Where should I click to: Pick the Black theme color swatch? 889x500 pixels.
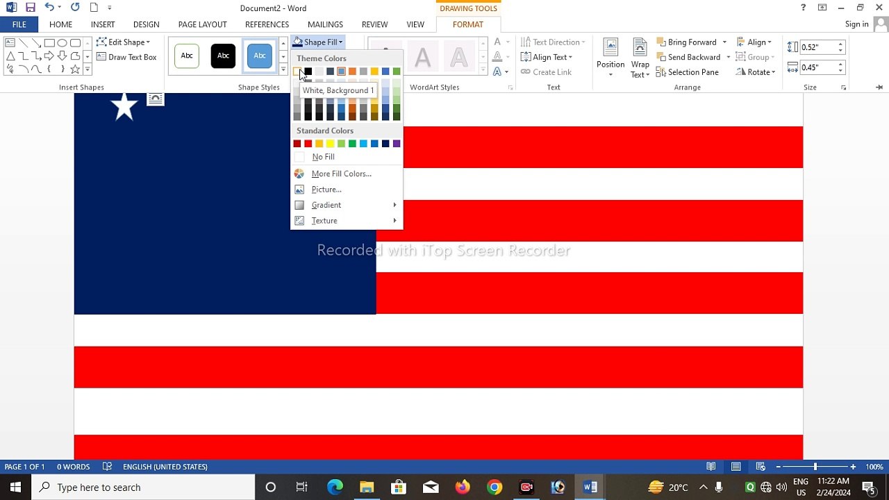click(x=308, y=72)
